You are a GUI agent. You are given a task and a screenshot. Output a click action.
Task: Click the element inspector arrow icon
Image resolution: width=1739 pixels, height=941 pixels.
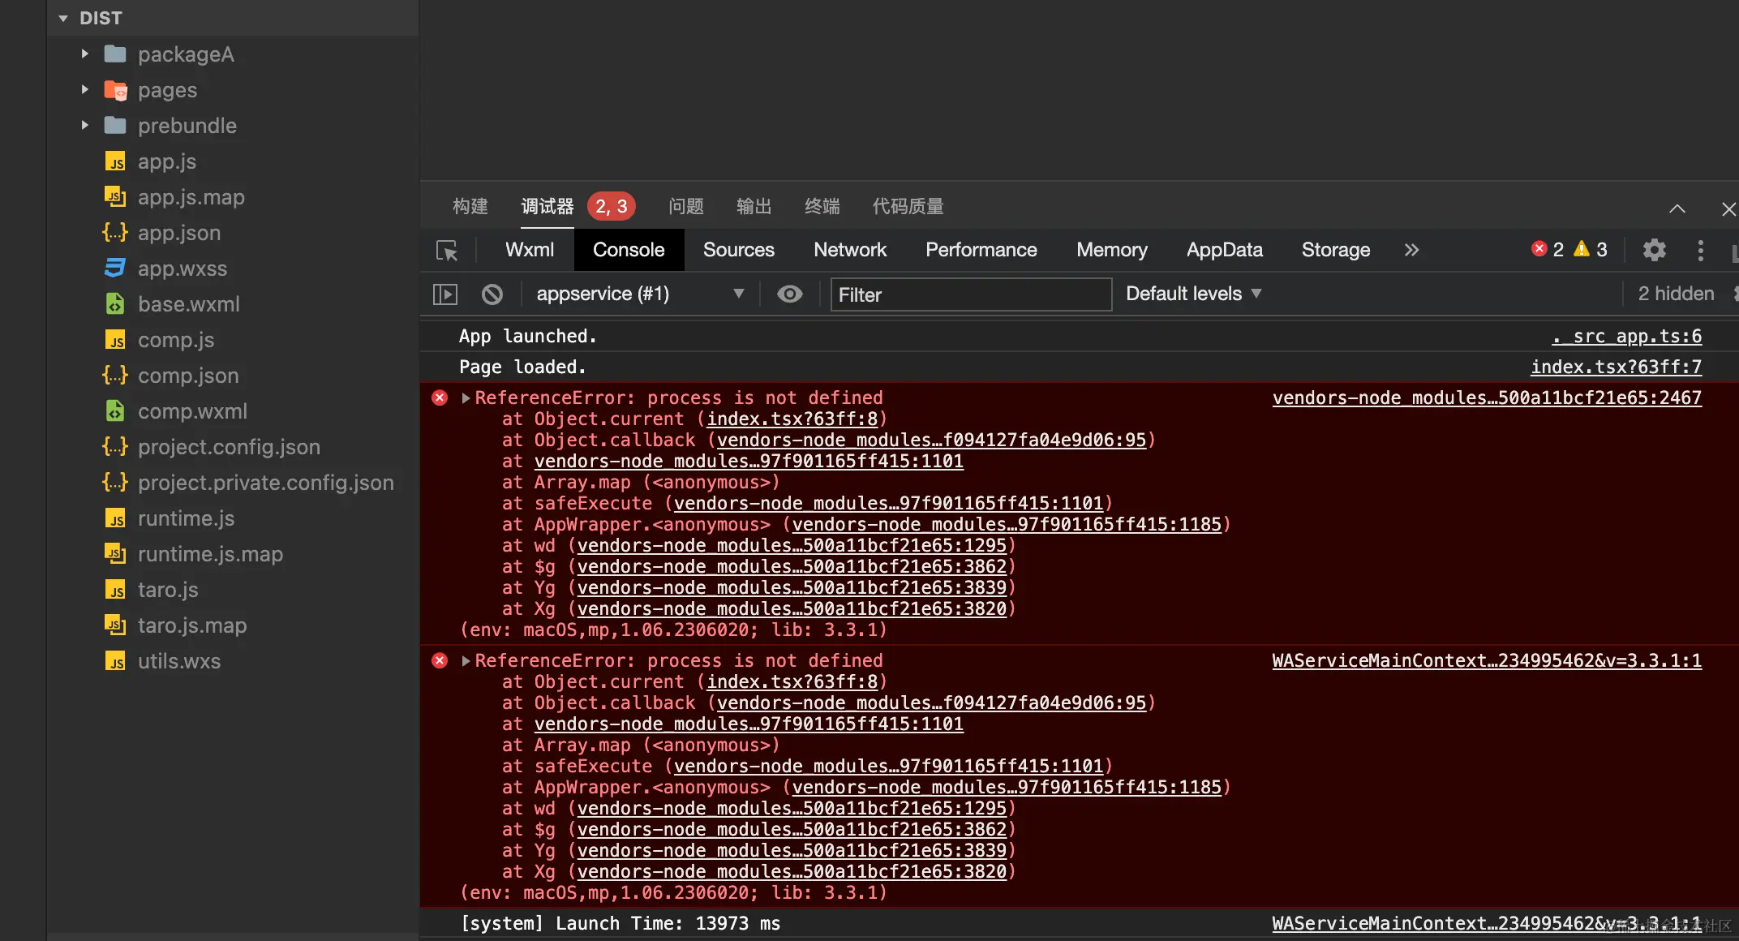(x=447, y=250)
